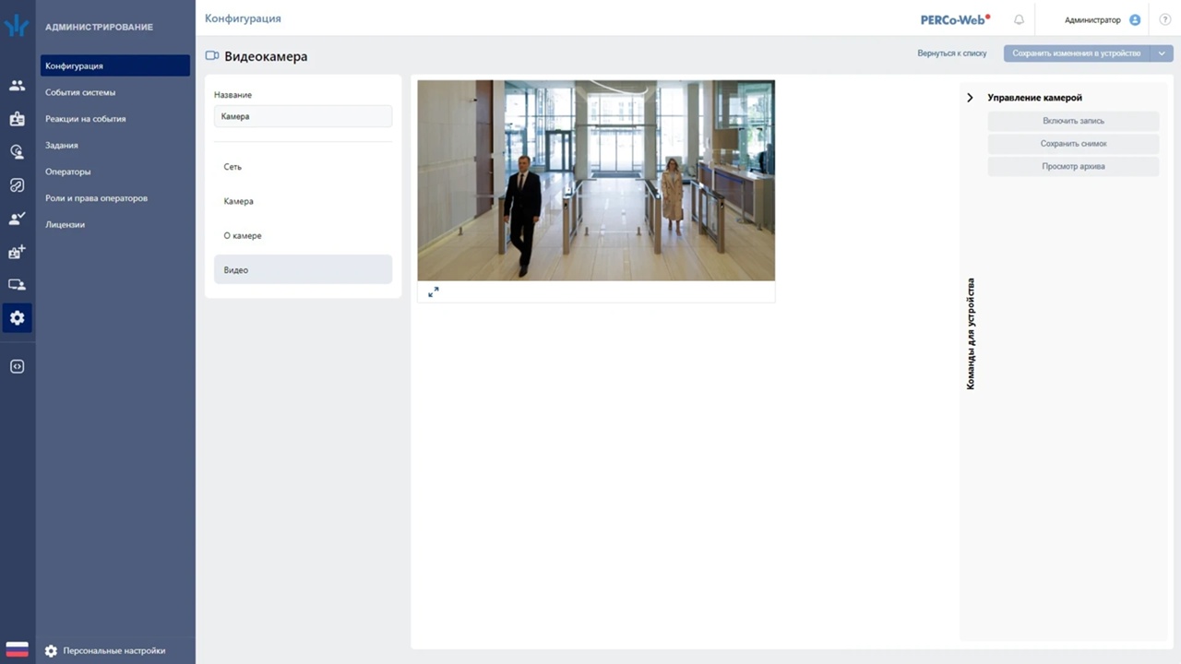This screenshot has height=664, width=1181.
Task: Click the ID badge sidebar icon
Action: tap(17, 119)
